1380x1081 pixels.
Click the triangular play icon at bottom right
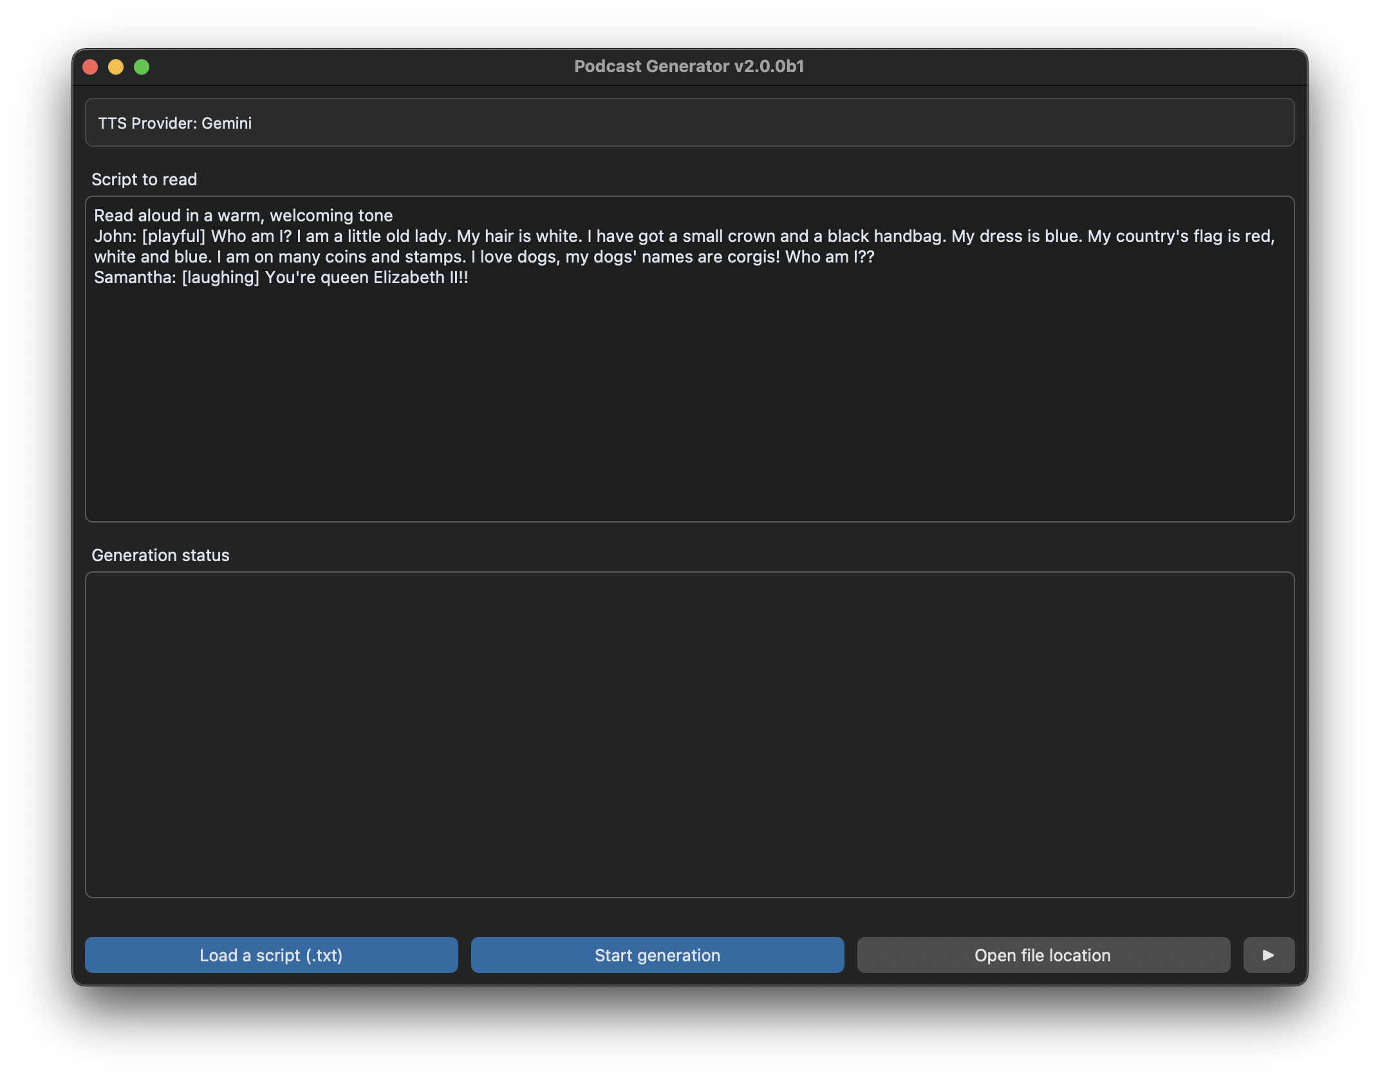click(x=1267, y=955)
